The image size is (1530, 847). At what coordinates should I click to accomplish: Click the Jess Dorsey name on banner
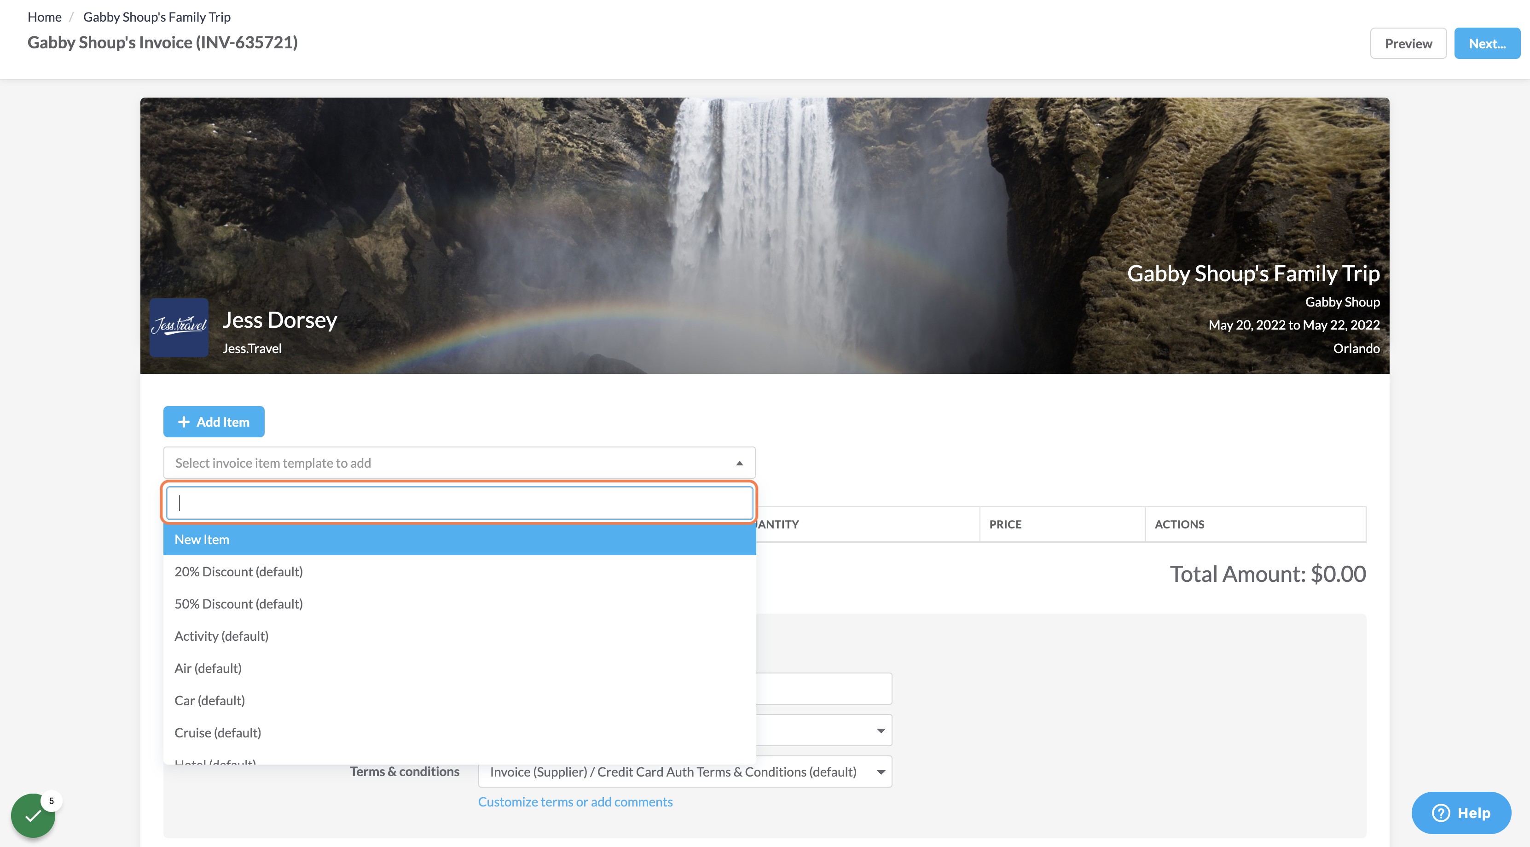(x=280, y=320)
